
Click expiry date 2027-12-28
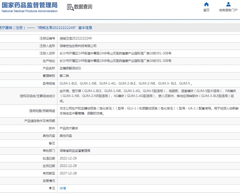coord(68,173)
